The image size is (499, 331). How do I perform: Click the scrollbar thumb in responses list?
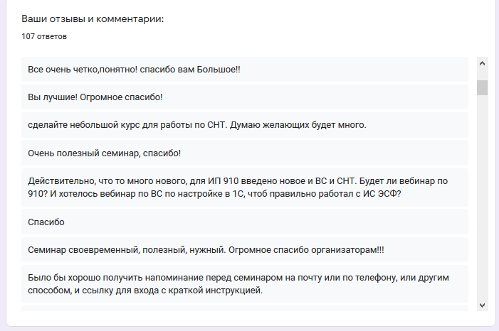click(482, 87)
